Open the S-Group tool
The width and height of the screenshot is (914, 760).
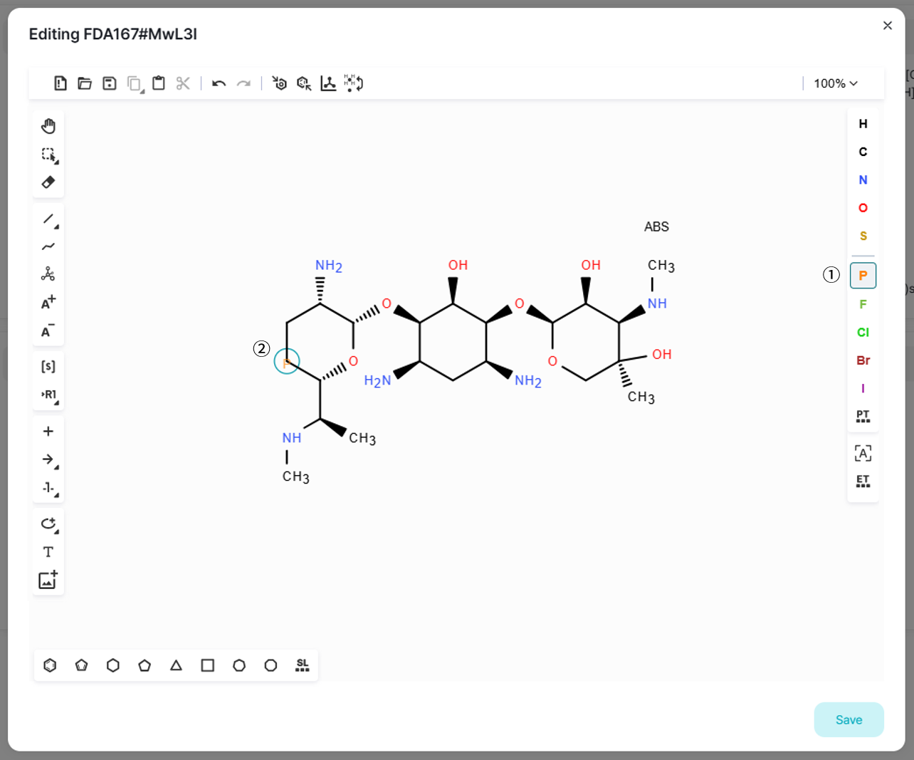tap(48, 365)
